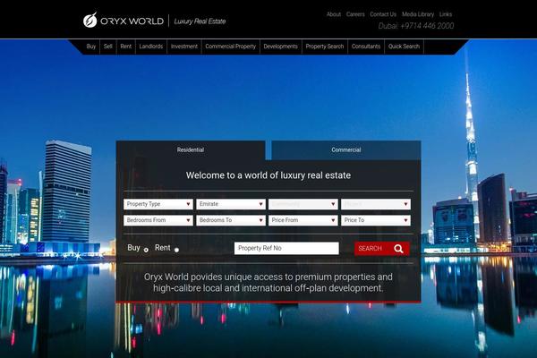Open the Price To dropdown
This screenshot has height=358, width=537.
click(x=376, y=220)
